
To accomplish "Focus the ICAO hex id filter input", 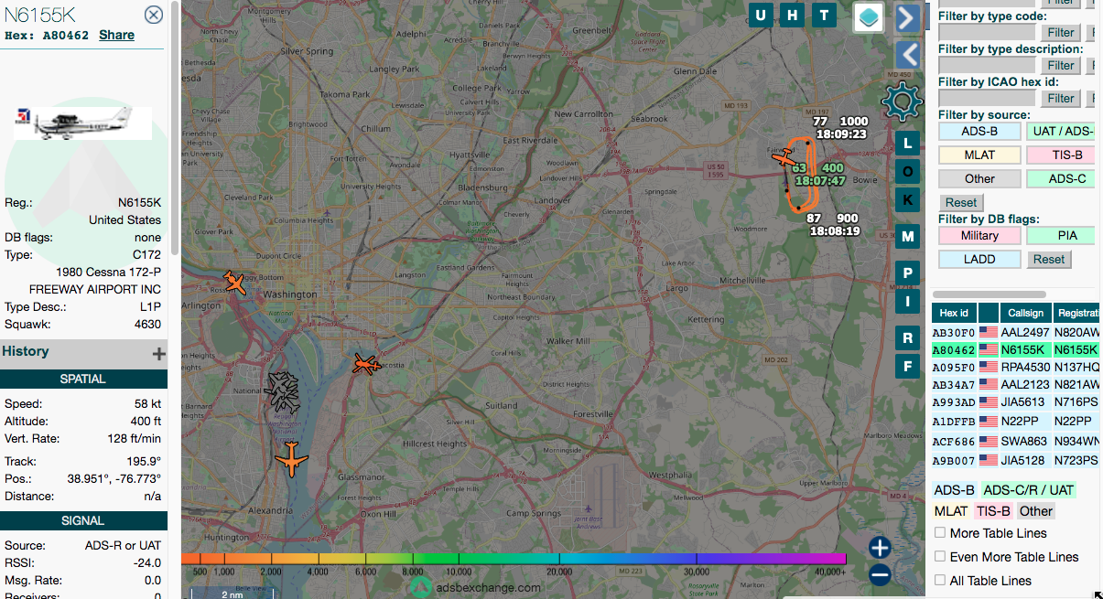I will [987, 98].
